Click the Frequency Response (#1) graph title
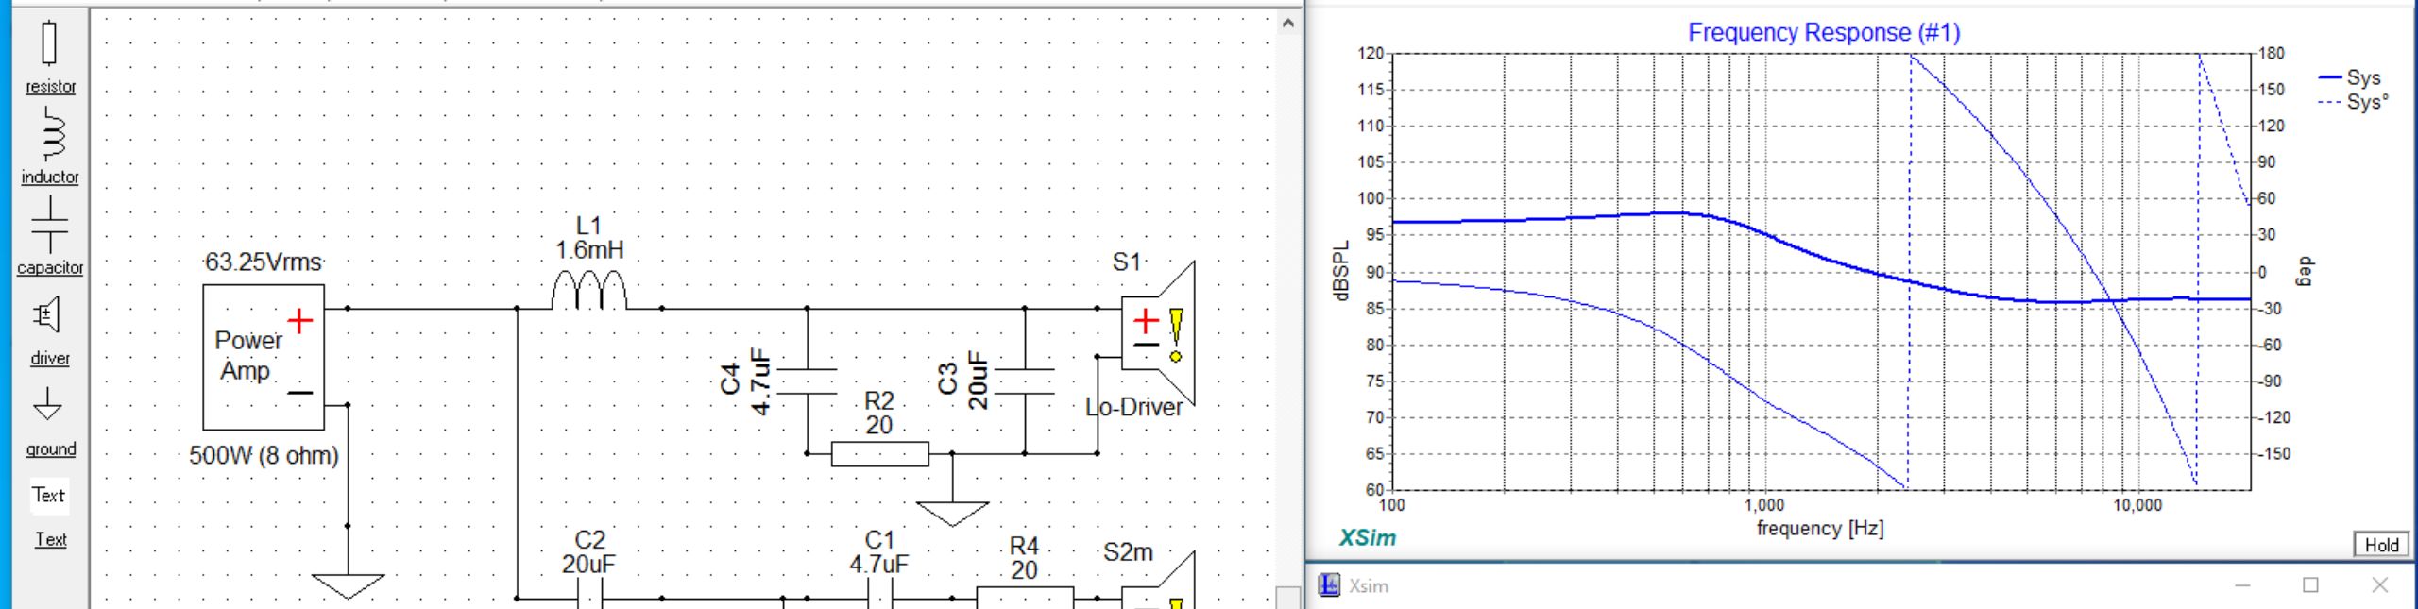 click(x=1823, y=32)
